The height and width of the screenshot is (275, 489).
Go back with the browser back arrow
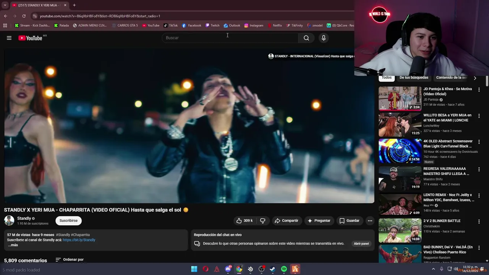pyautogui.click(x=5, y=16)
